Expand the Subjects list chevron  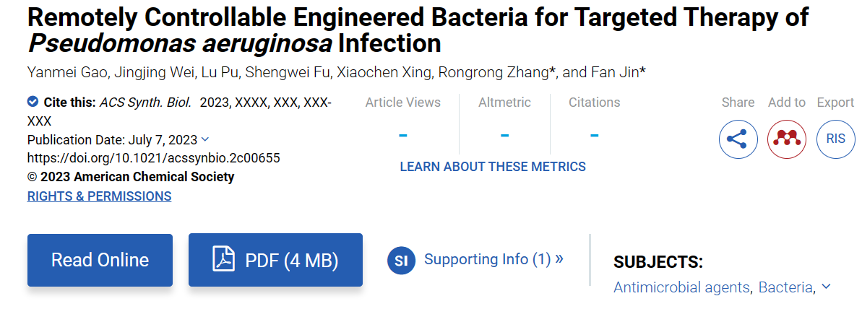[x=826, y=287]
